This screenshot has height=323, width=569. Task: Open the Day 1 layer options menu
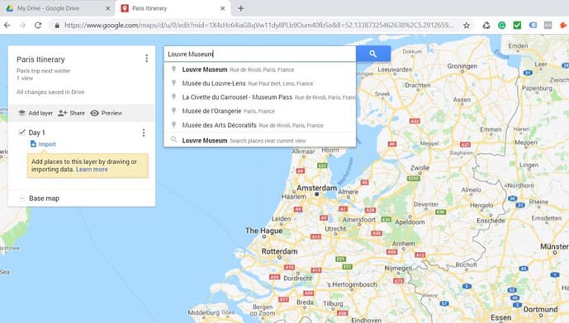144,133
